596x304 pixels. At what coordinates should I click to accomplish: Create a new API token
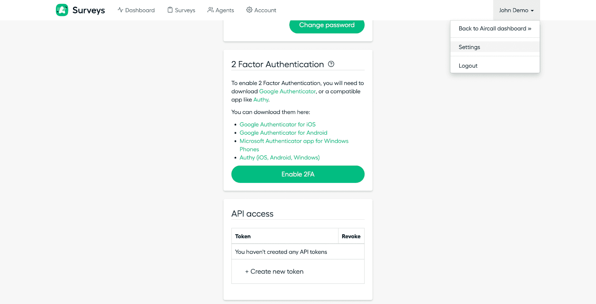tap(274, 272)
